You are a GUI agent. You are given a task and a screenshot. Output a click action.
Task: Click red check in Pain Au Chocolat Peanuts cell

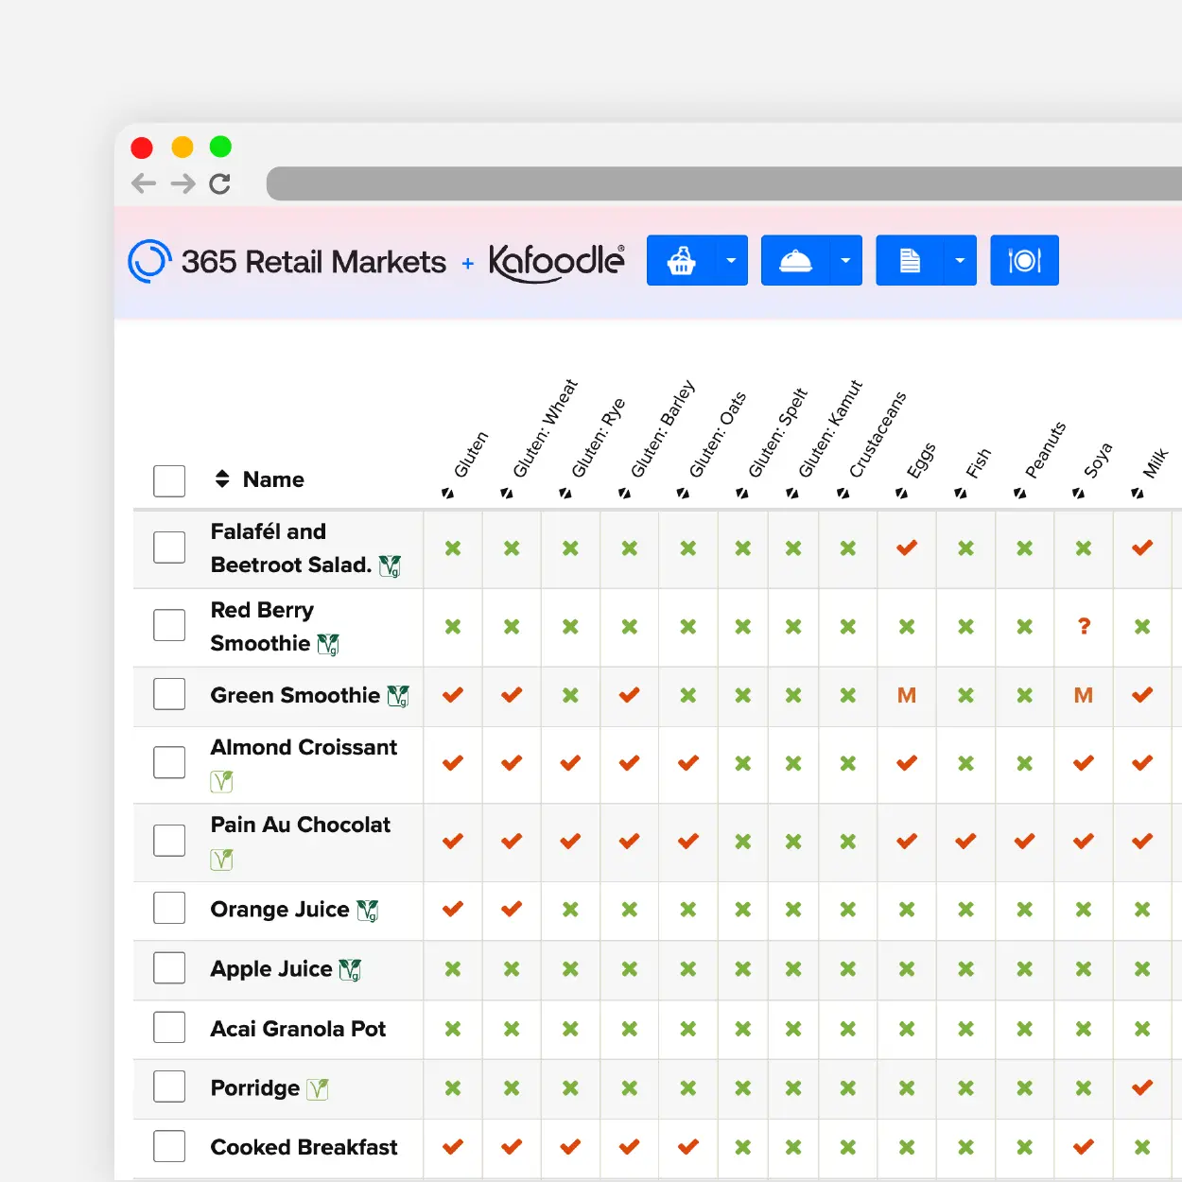pyautogui.click(x=1024, y=841)
